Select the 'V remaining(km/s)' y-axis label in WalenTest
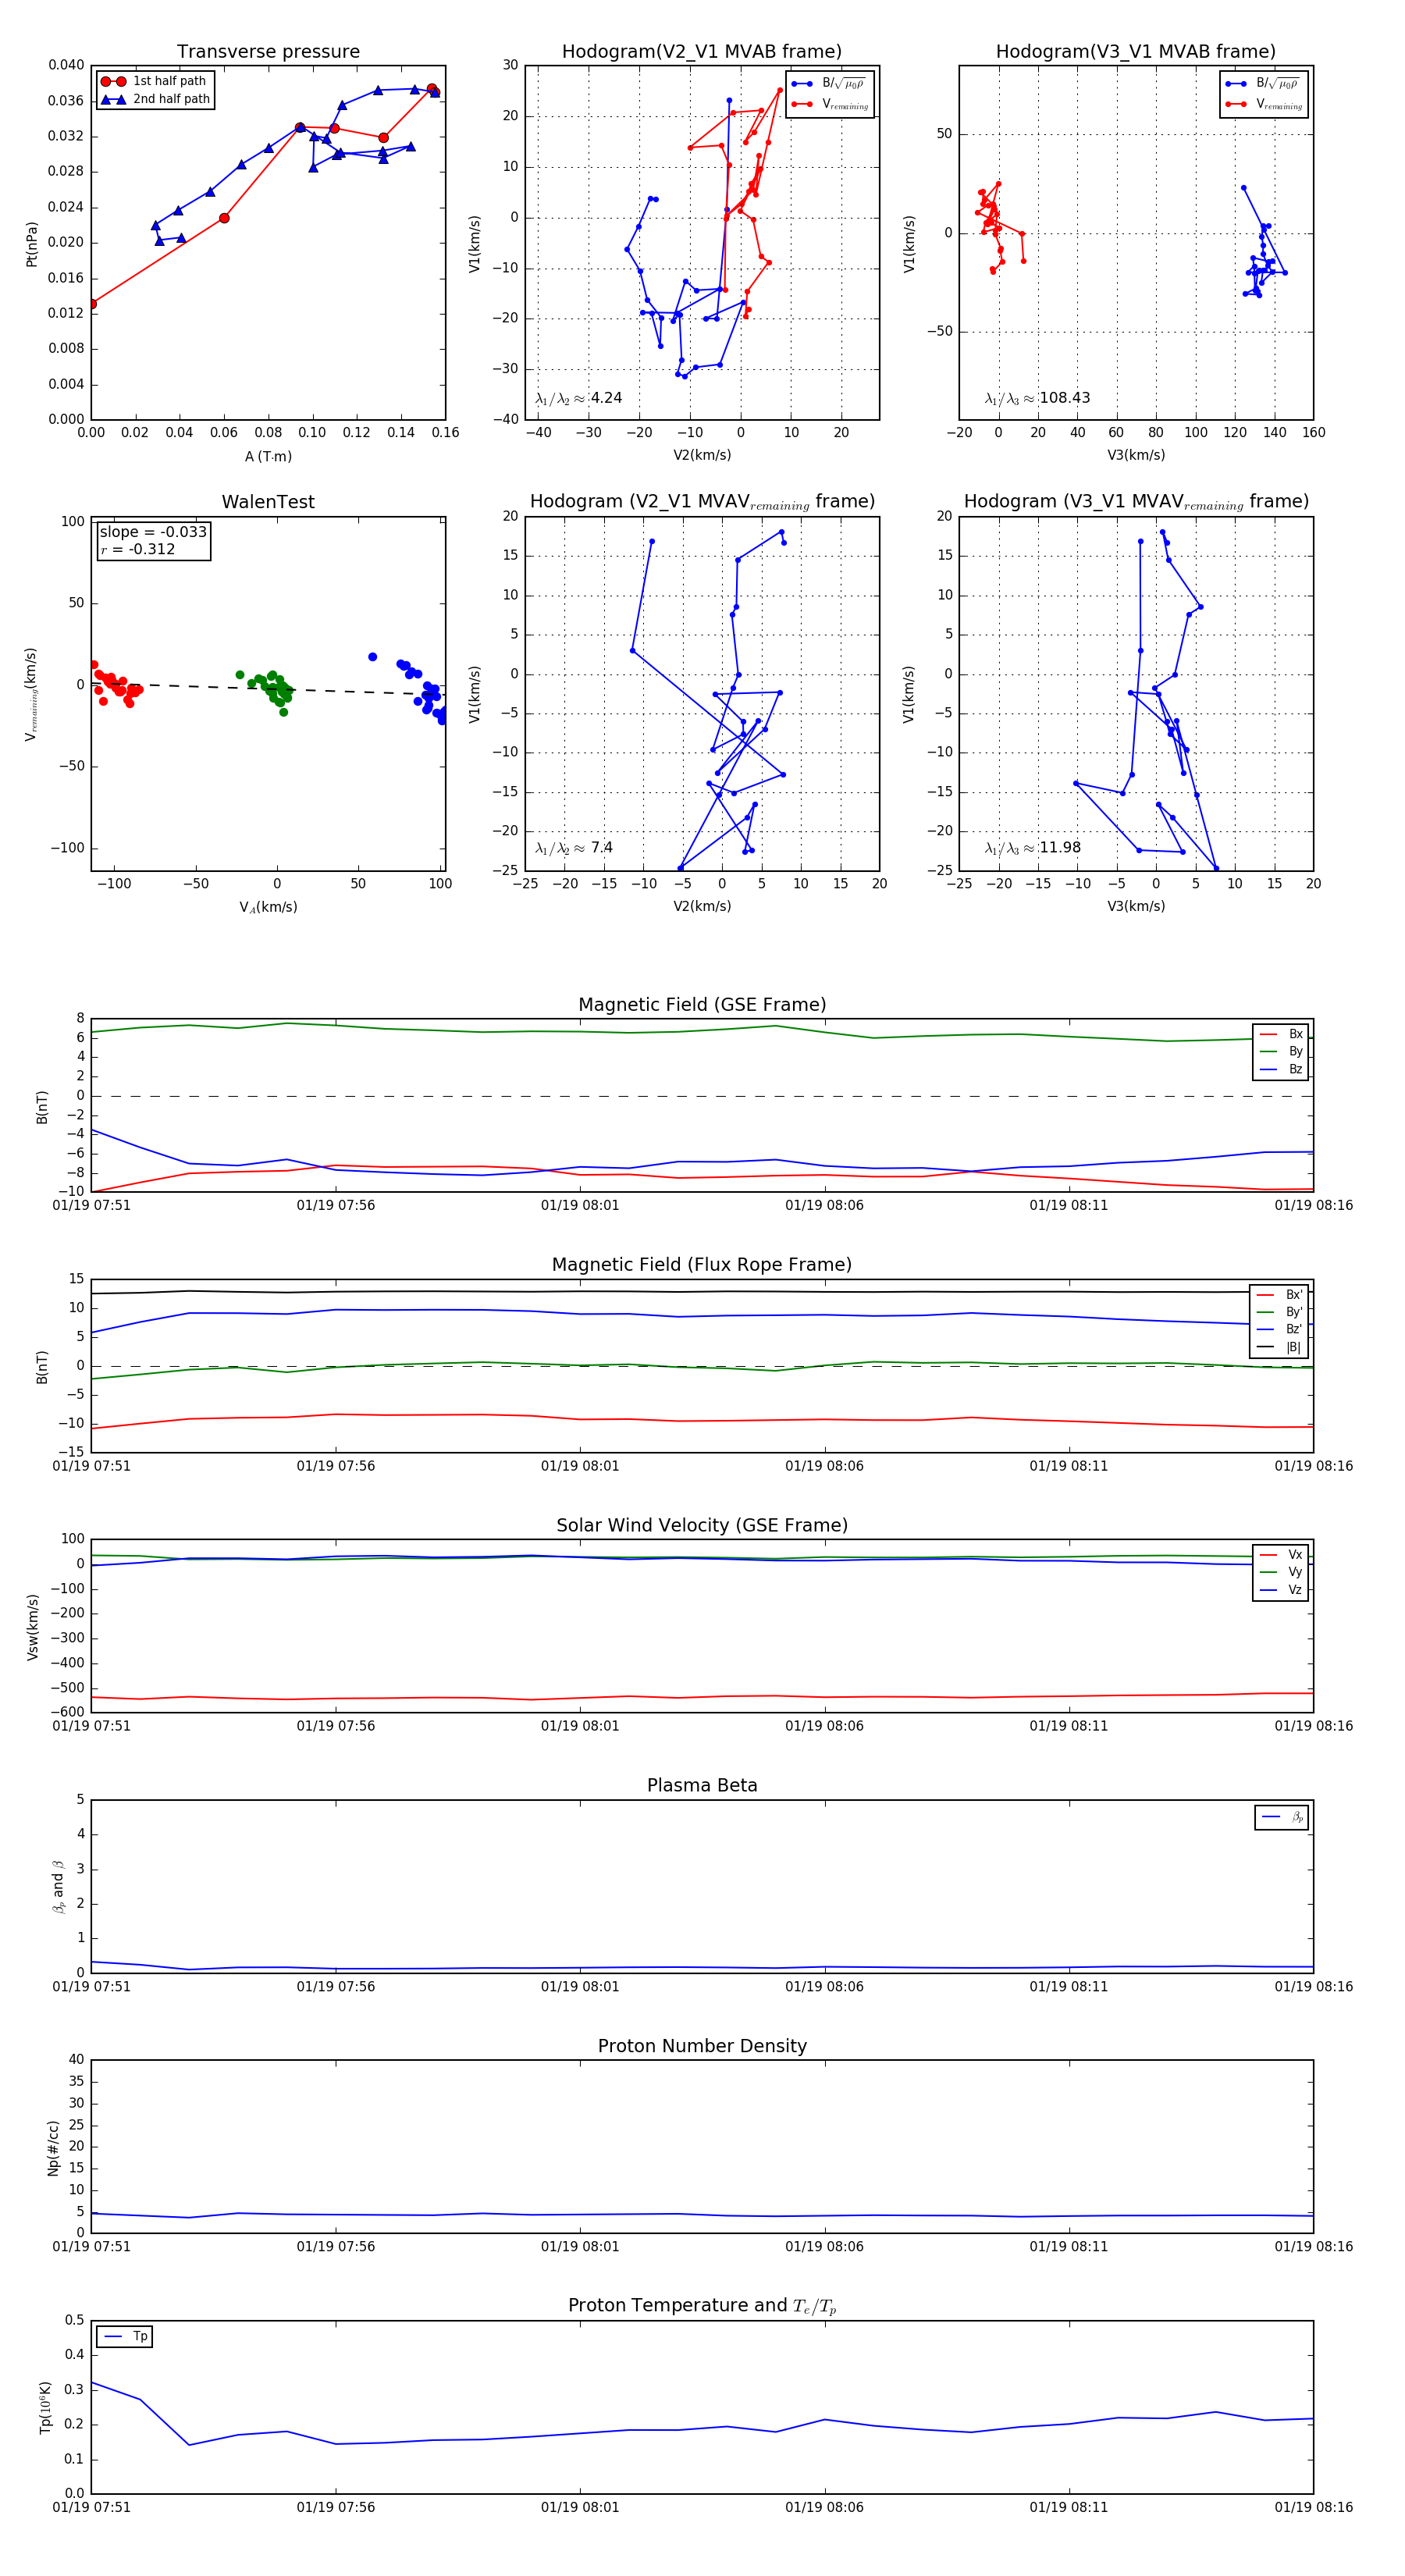The height and width of the screenshot is (2576, 1405). click(x=32, y=694)
